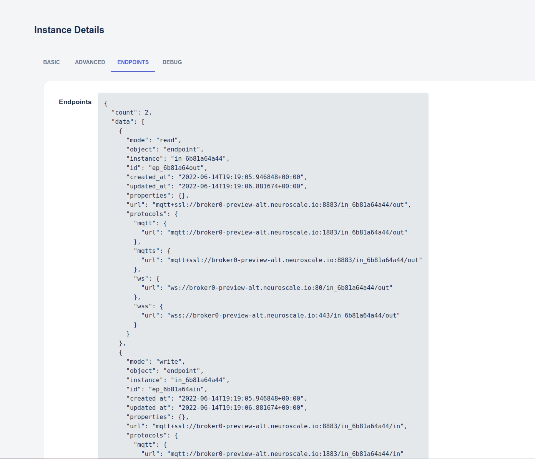Switch to the BASIC tab
Screen dimensions: 535x459
[52, 62]
